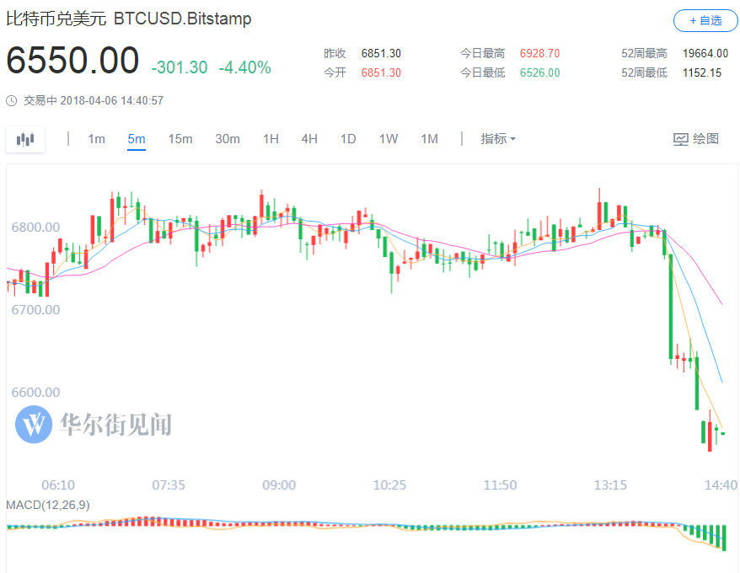Expand the 指标 indicators dropdown
The image size is (740, 573).
pyautogui.click(x=498, y=139)
